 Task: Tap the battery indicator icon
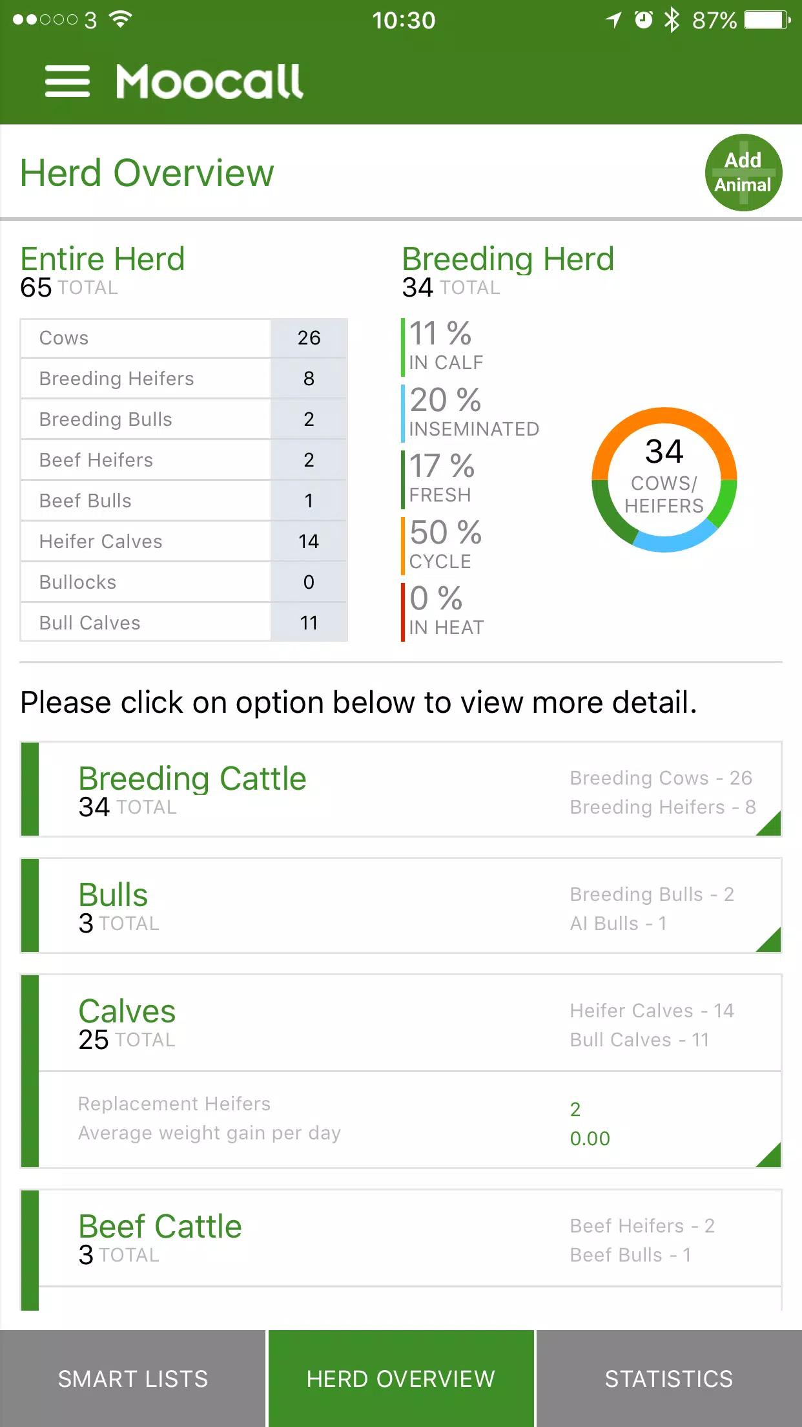pyautogui.click(x=767, y=20)
